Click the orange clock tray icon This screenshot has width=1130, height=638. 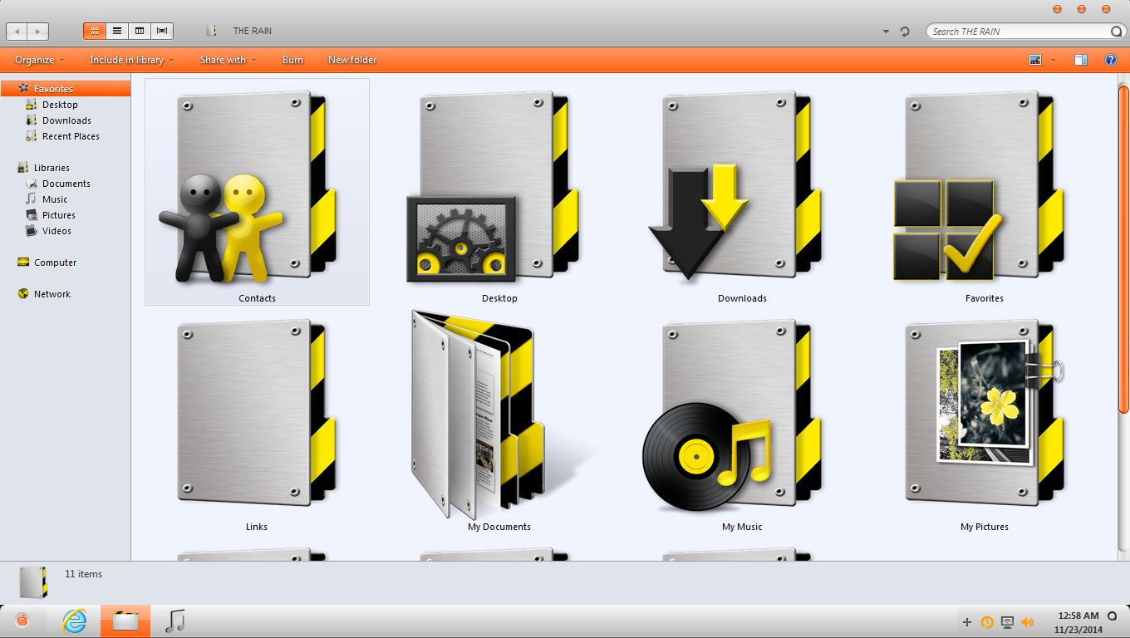point(987,622)
